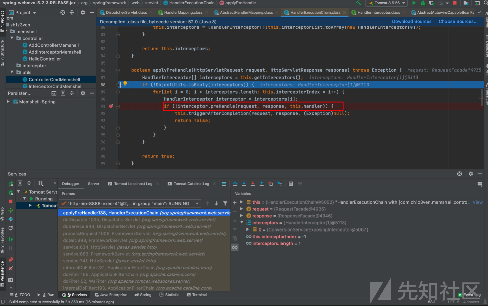Open the Terminal tool window tab
The height and width of the screenshot is (306, 488).
197,295
